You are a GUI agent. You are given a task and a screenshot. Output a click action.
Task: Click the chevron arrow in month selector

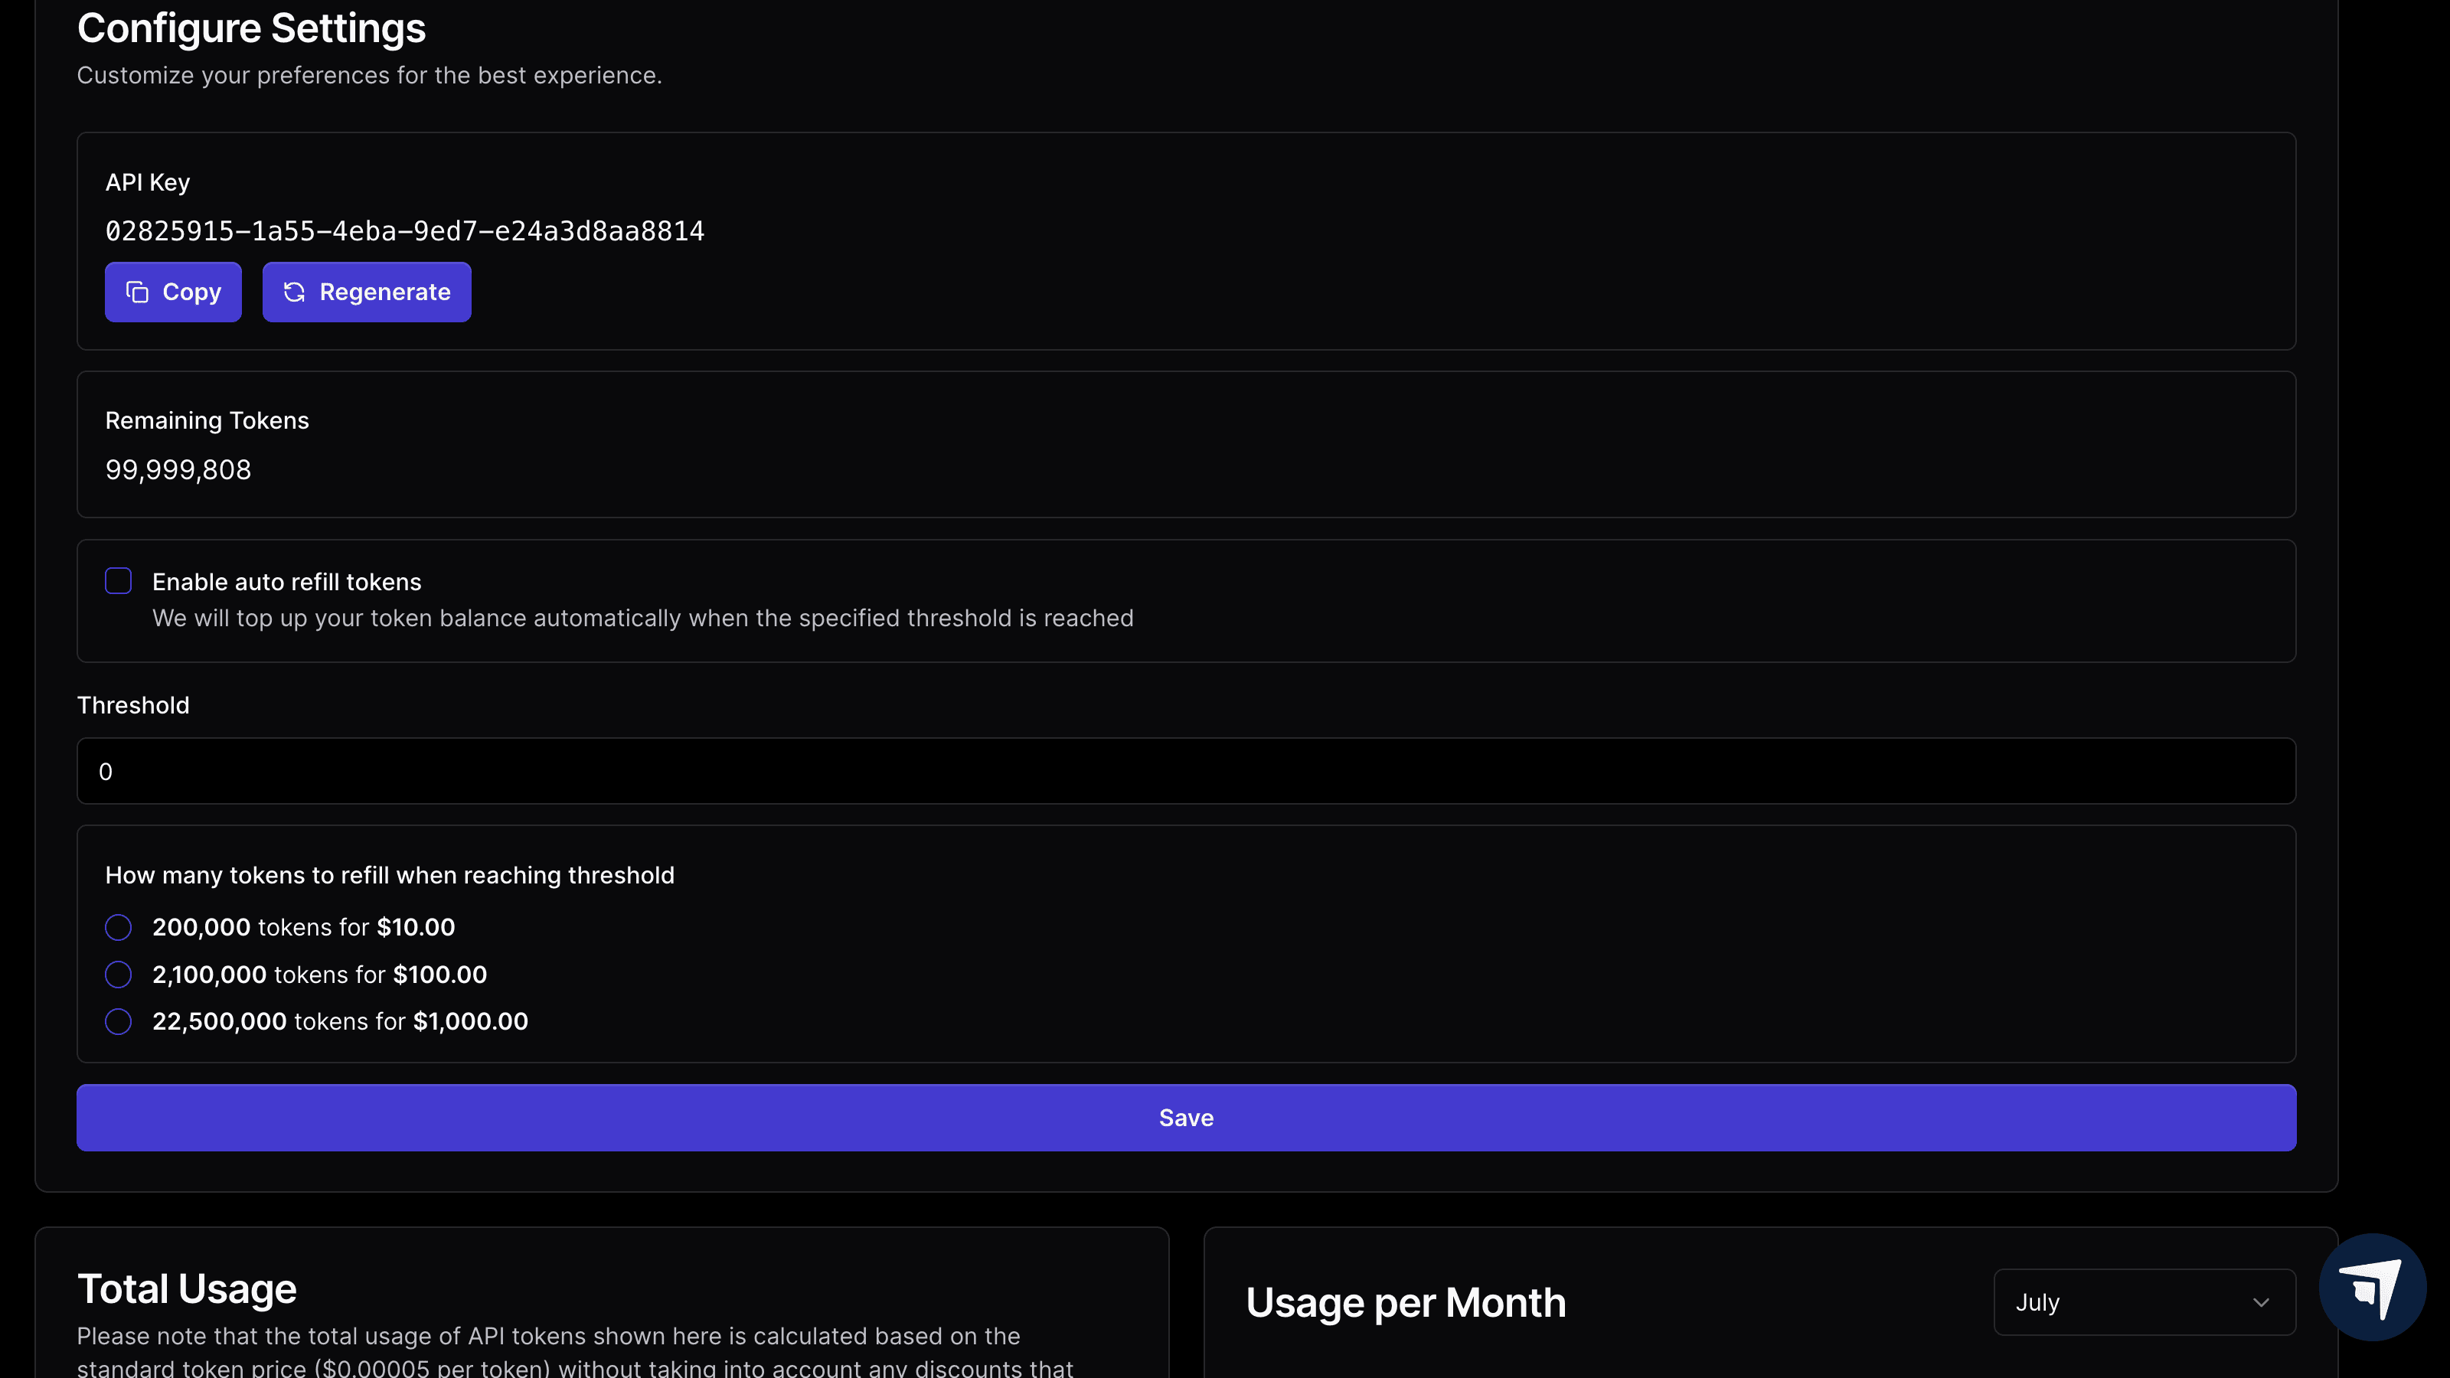point(2261,1302)
